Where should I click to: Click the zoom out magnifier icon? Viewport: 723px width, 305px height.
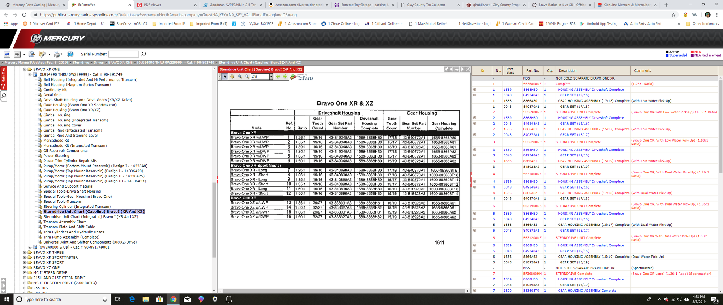point(247,77)
